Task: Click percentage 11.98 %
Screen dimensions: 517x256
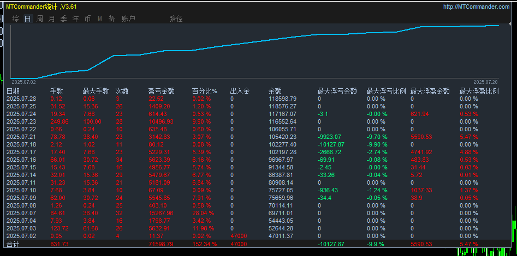Action: [203, 228]
